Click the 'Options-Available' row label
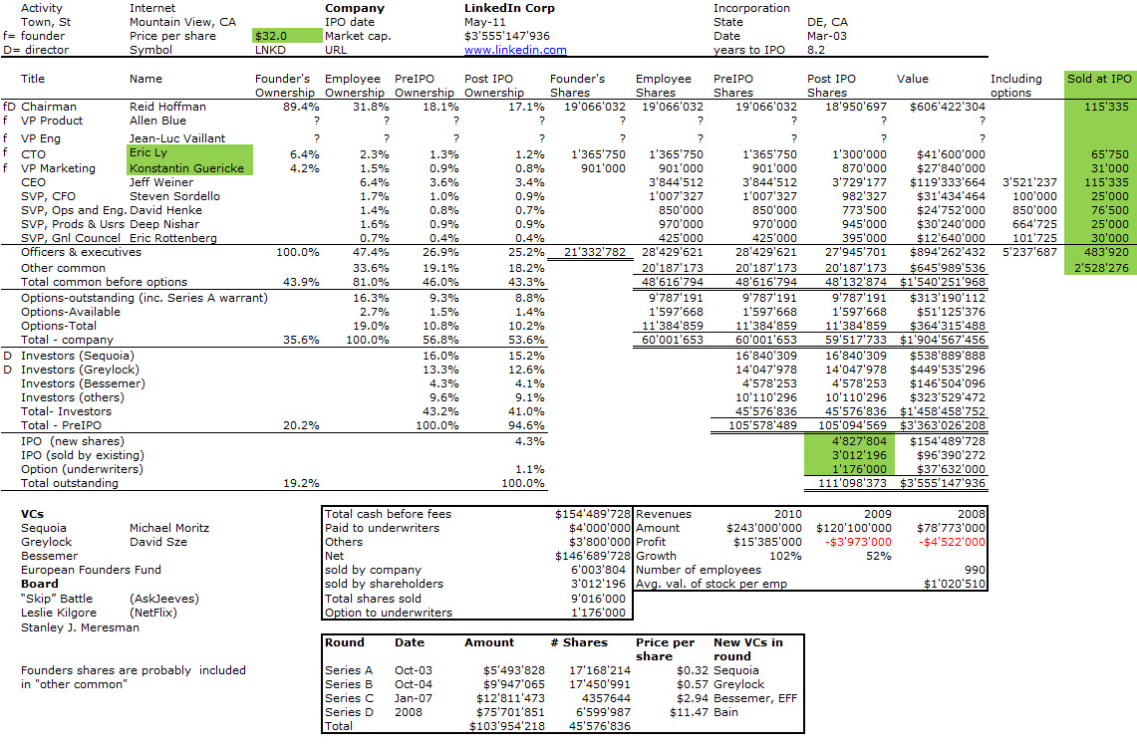1137x748 pixels. [71, 312]
